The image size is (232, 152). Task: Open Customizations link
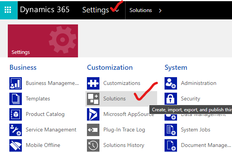pyautogui.click(x=122, y=83)
